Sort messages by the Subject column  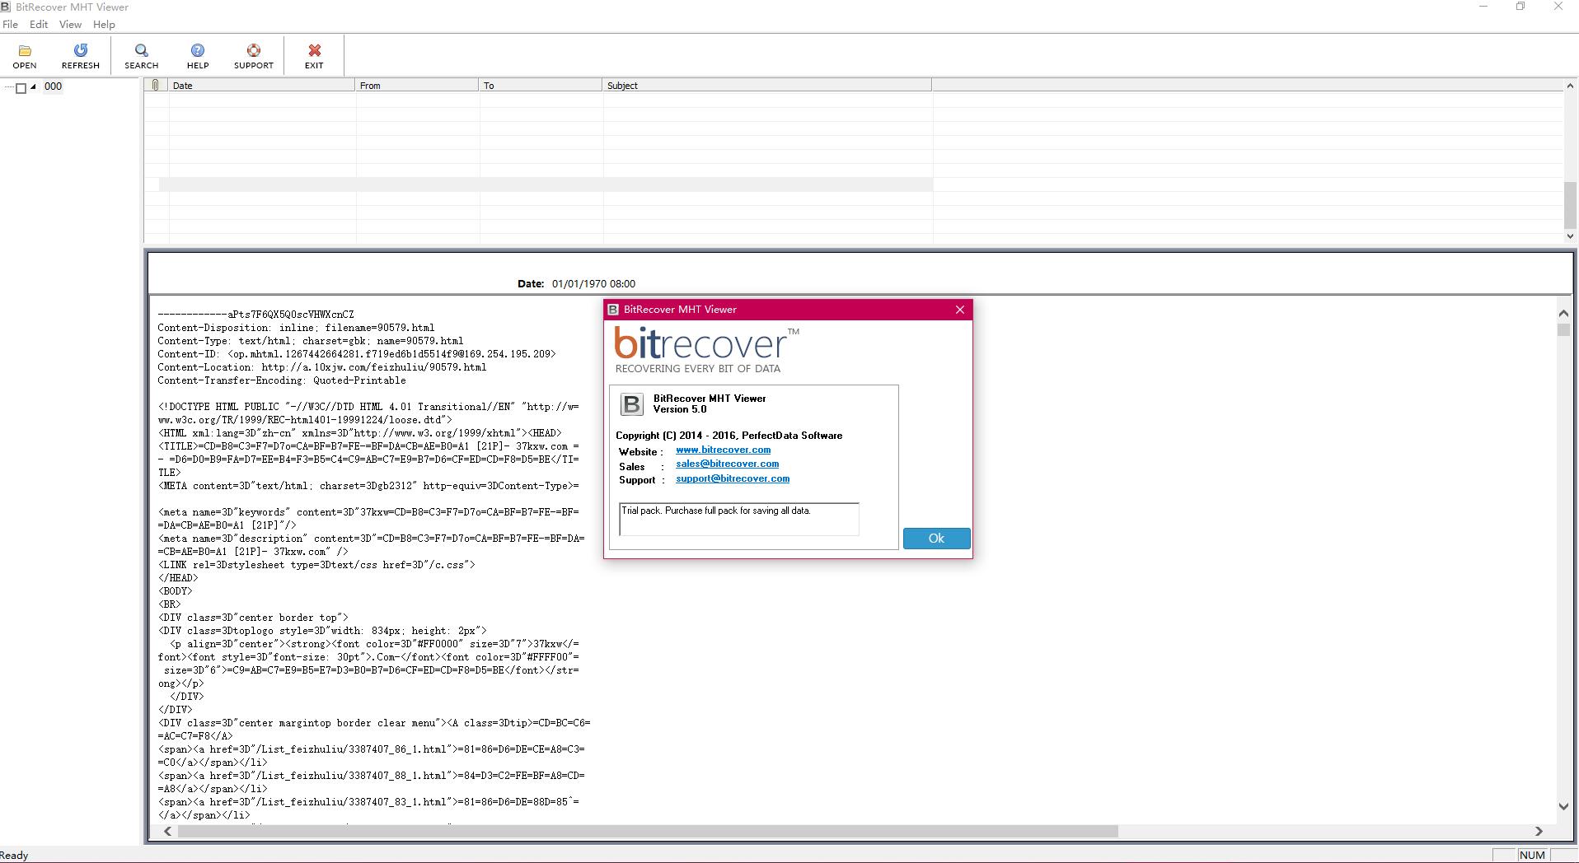[x=767, y=85]
